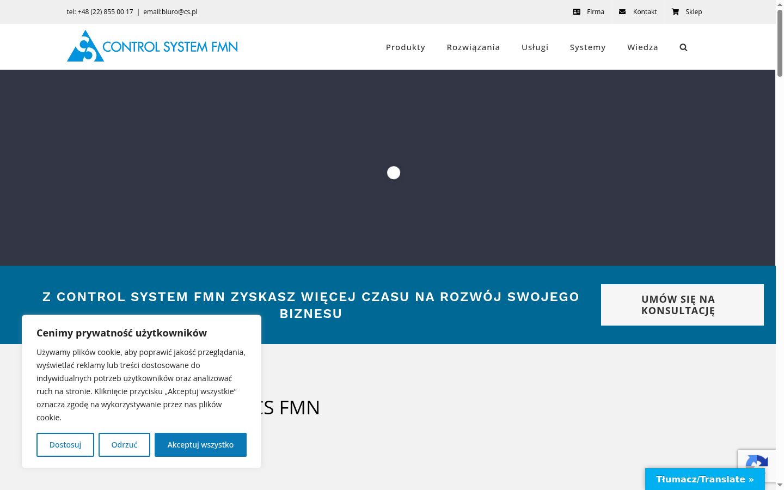Screen dimensions: 784x490
Task: Click the scrollbar up arrow
Action: tap(780, 4)
